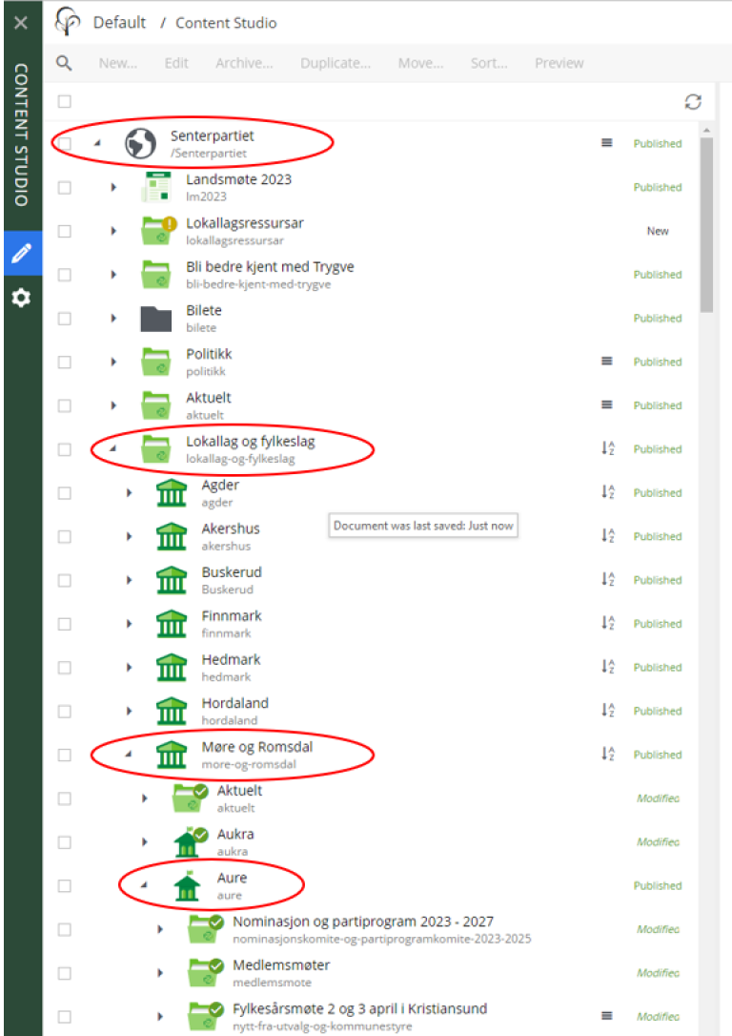Click the Sort... toolbar action
This screenshot has width=732, height=1036.
(489, 63)
